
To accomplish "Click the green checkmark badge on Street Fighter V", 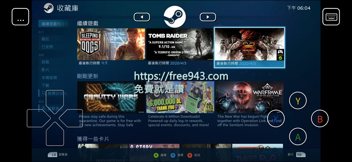I will tap(281, 58).
